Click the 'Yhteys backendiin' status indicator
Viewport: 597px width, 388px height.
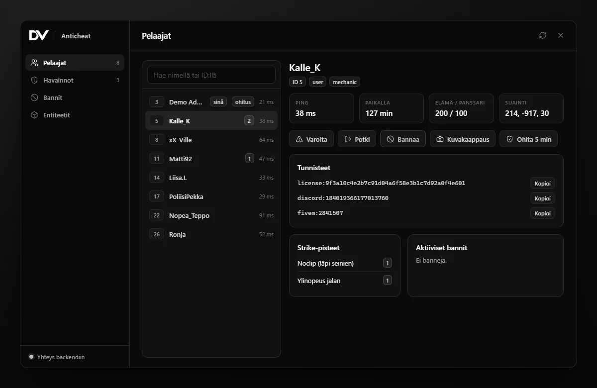pyautogui.click(x=57, y=357)
